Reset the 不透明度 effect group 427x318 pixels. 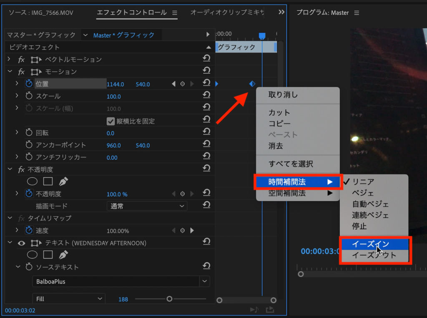pyautogui.click(x=206, y=169)
